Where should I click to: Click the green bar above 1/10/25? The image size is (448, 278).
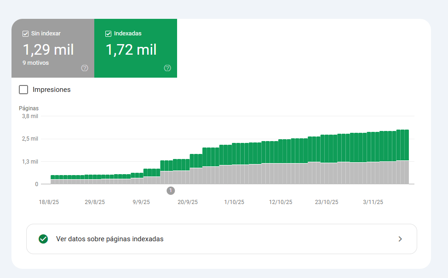pos(234,154)
